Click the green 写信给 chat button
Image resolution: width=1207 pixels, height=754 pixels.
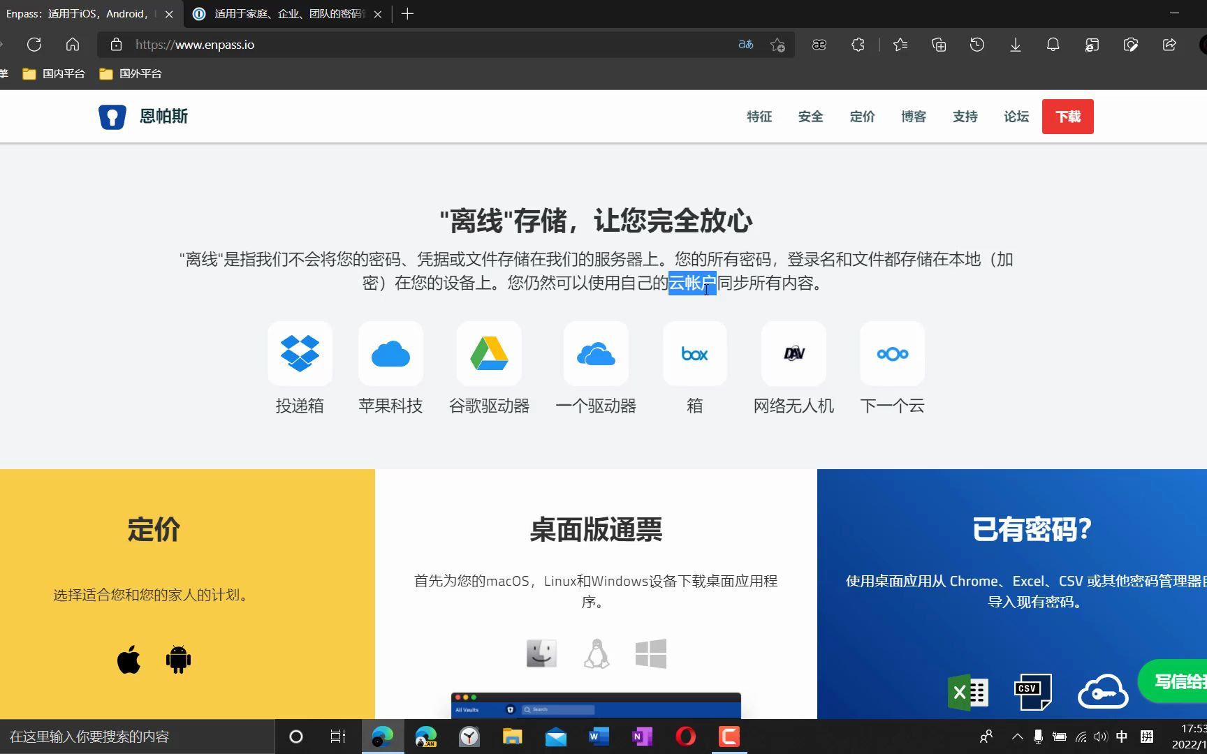[1173, 681]
